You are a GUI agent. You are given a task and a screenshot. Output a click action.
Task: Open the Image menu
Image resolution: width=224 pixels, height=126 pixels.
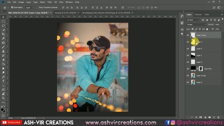[21, 2]
